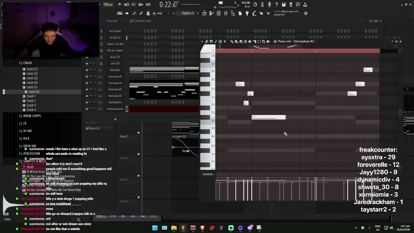Click the link chain icon in toolbar

click(141, 13)
